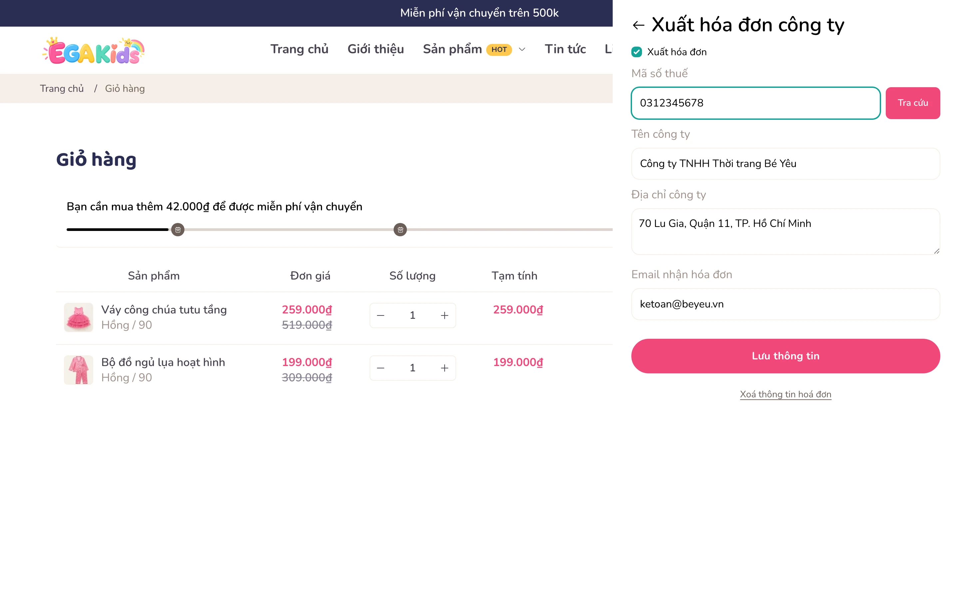Click quantity value of Bộ đồ ngủ row
The height and width of the screenshot is (599, 959).
tap(413, 368)
